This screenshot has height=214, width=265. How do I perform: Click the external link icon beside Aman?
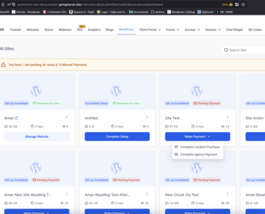[x=17, y=118]
